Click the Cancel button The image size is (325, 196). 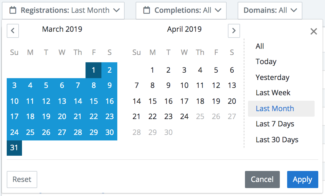262,180
